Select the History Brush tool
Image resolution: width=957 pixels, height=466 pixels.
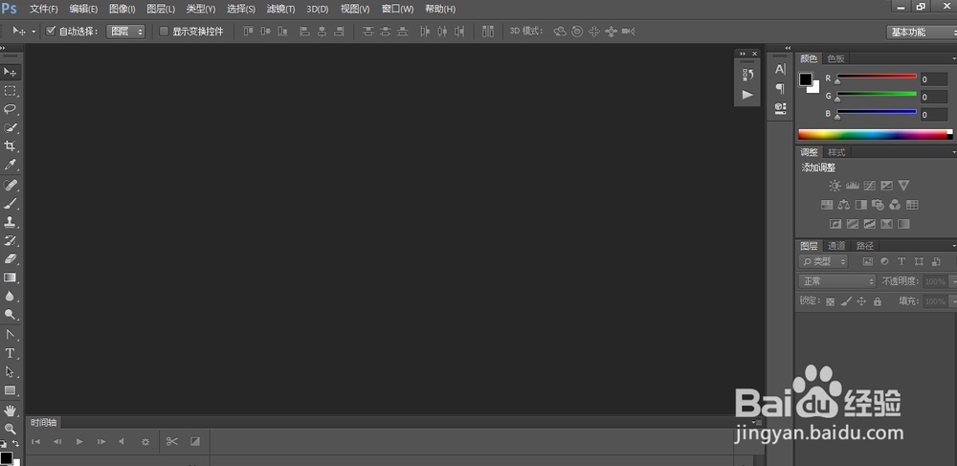click(x=10, y=240)
